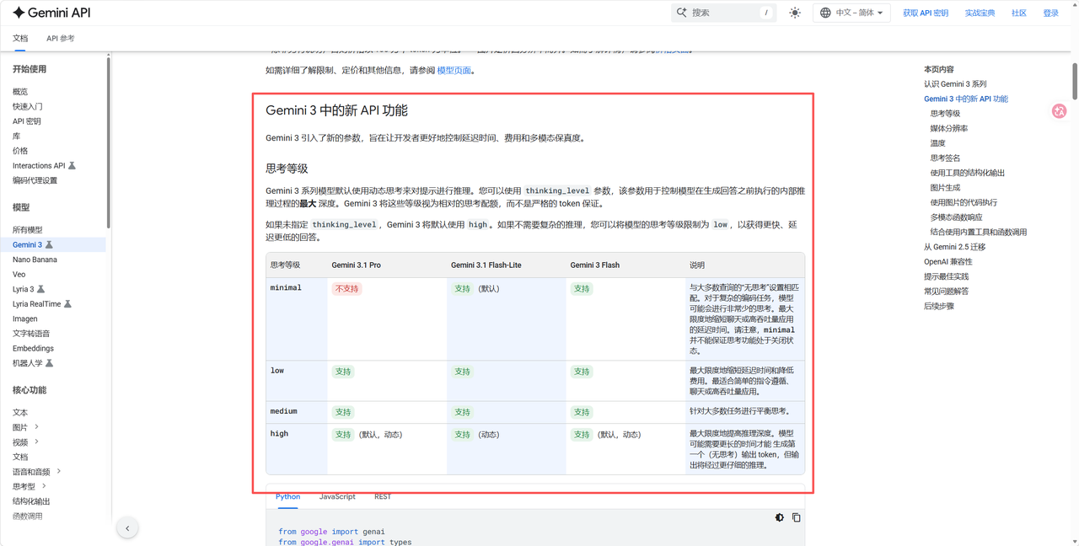Open 社区 link in header
This screenshot has width=1079, height=546.
[1018, 13]
